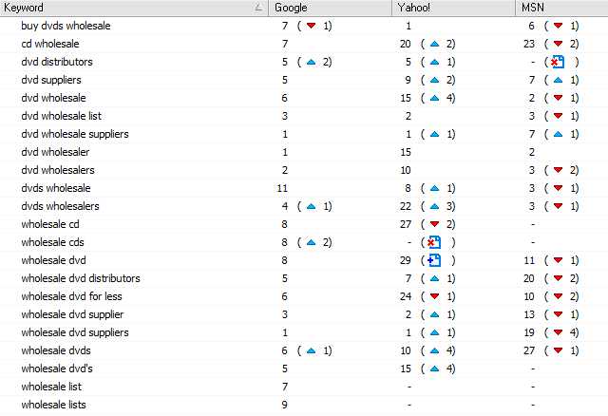Click the blue up arrow in wholesale dvd's Yahoo cell

click(435, 369)
